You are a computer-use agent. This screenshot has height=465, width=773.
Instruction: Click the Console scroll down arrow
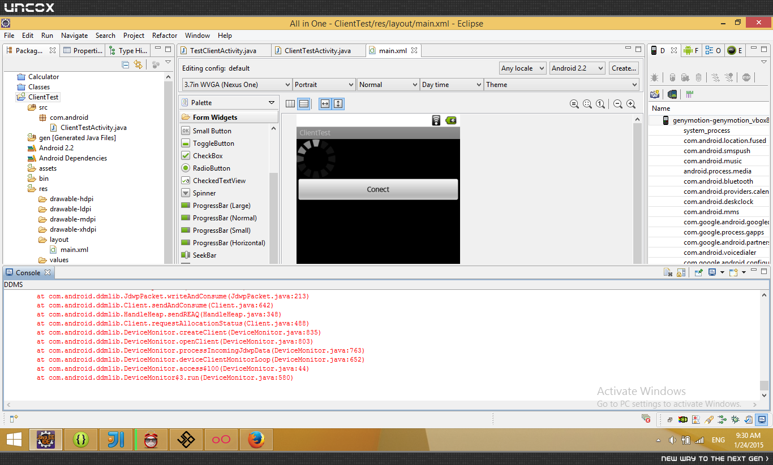pos(764,395)
